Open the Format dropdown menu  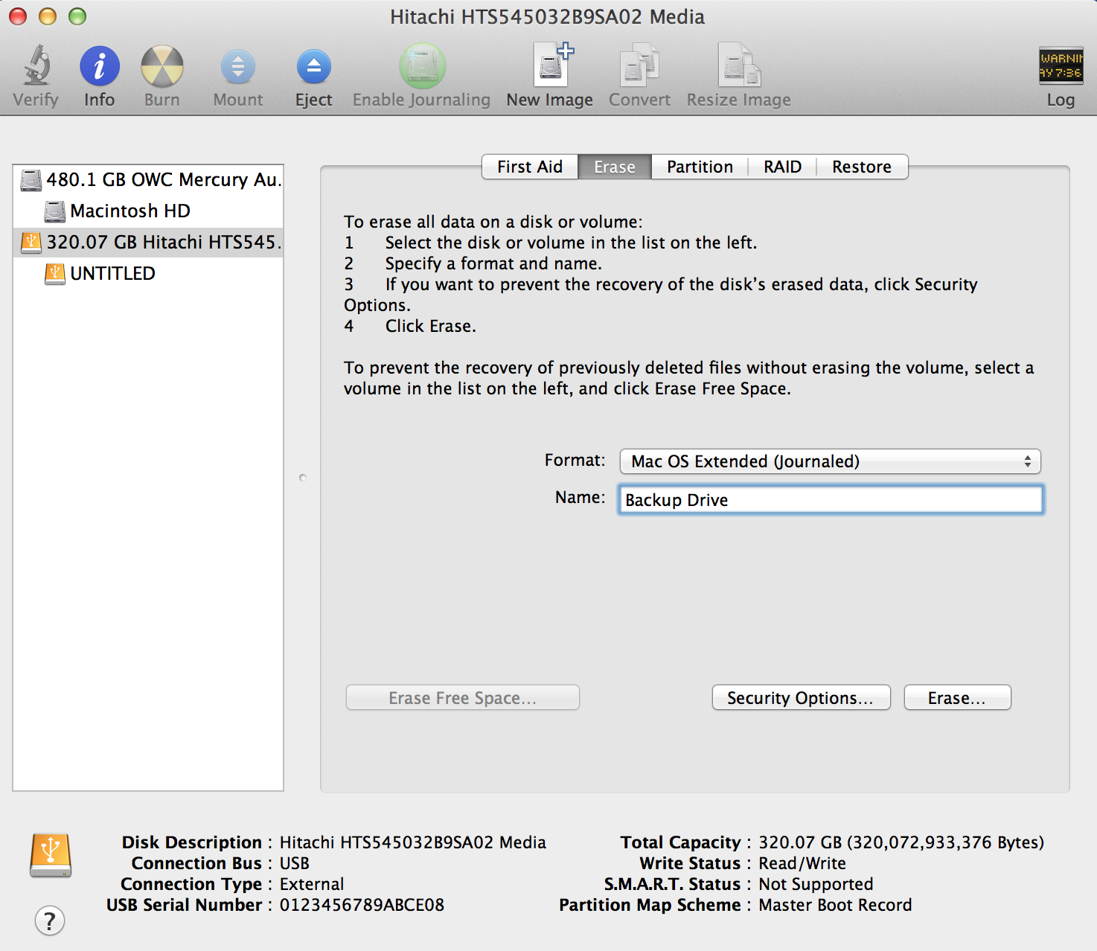pos(830,461)
